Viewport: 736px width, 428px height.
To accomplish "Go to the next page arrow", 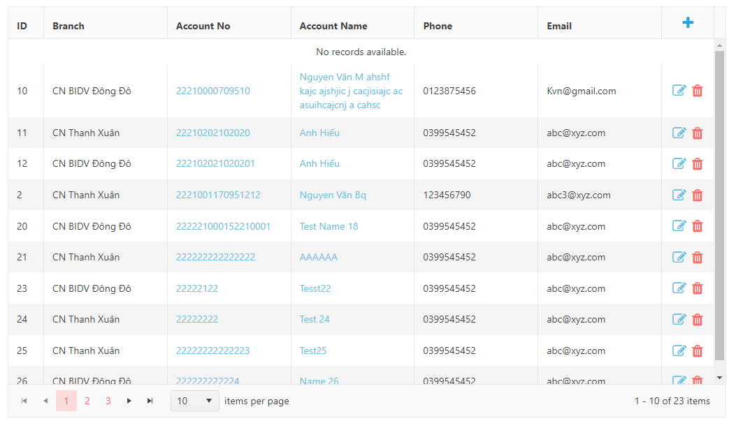I will tap(129, 401).
